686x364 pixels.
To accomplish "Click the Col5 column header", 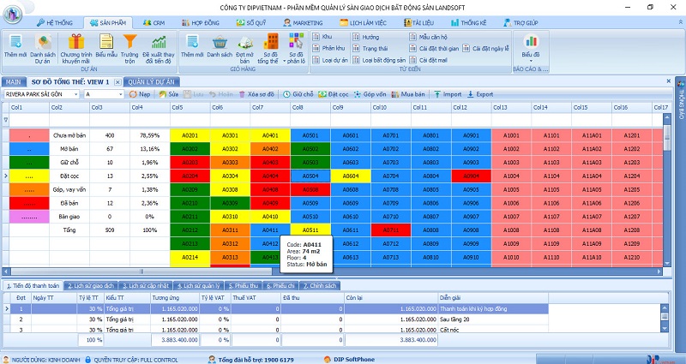I will pyautogui.click(x=190, y=108).
